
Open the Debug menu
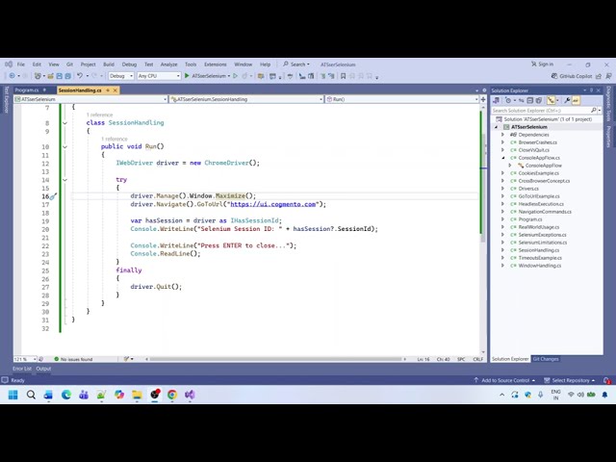(129, 64)
